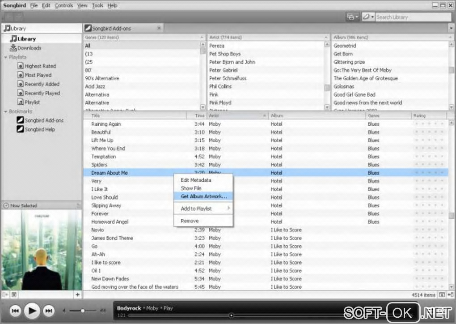Click the pane toggle icon at the bottom-left corner
This screenshot has height=324, width=456.
point(5,294)
